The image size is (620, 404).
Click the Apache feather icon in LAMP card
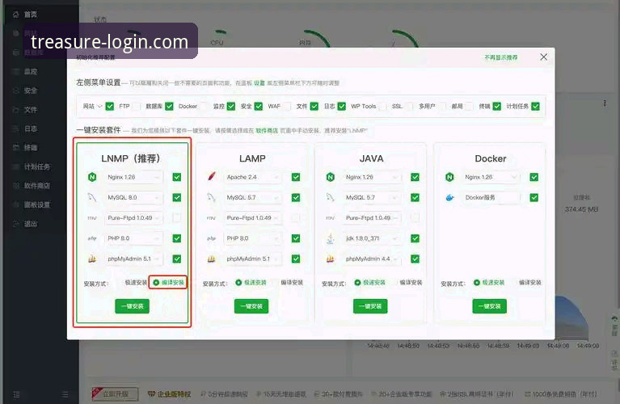(212, 176)
